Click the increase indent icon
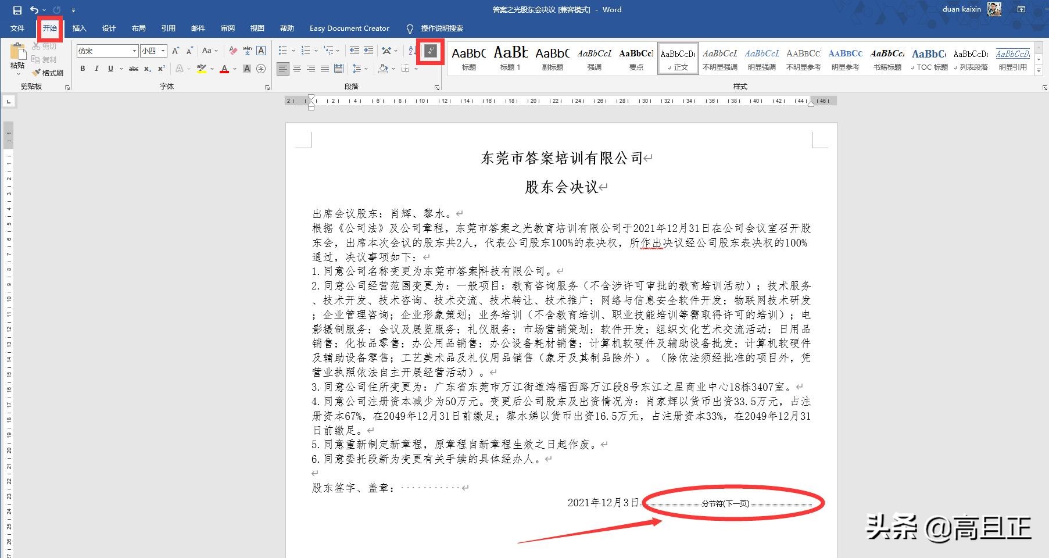This screenshot has width=1049, height=558. pyautogui.click(x=368, y=51)
